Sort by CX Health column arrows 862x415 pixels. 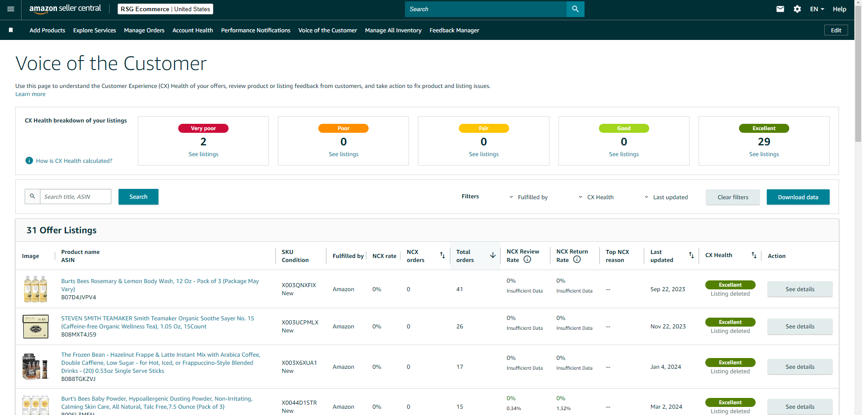[x=754, y=255]
